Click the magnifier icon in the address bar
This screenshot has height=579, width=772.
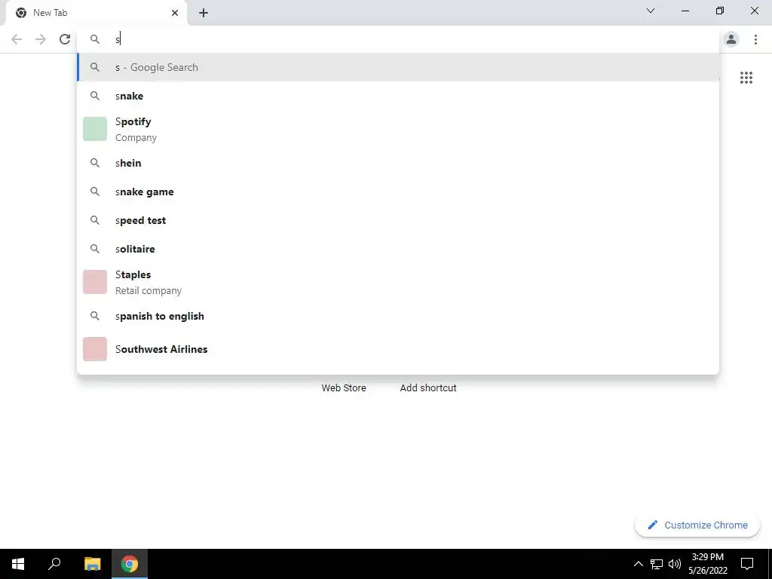pyautogui.click(x=95, y=39)
